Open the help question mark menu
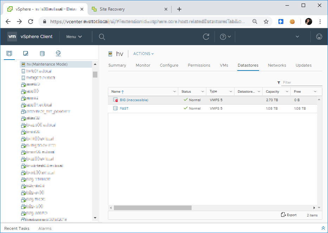The image size is (328, 233). 225,37
